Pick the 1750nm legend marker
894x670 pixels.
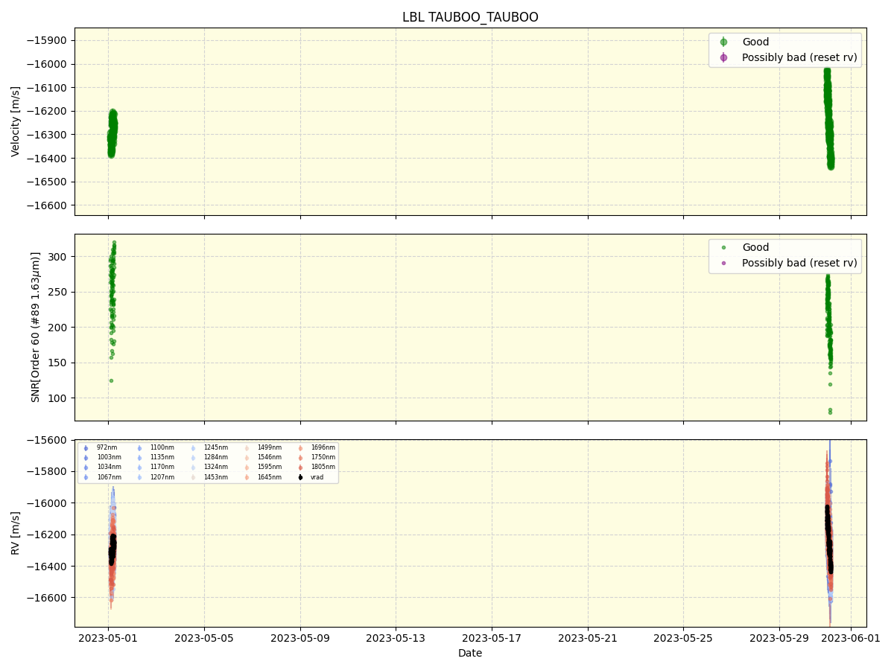pos(300,458)
